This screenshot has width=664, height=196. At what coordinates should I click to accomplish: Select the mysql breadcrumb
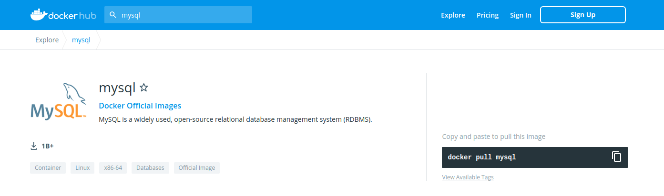click(81, 40)
